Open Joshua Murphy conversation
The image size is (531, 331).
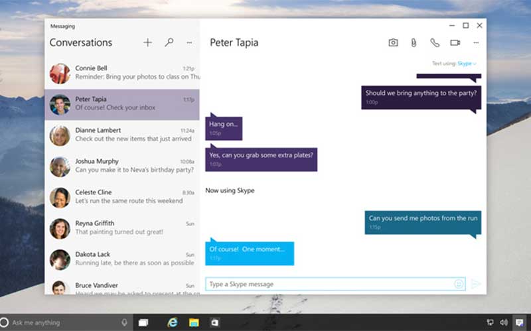tap(122, 166)
